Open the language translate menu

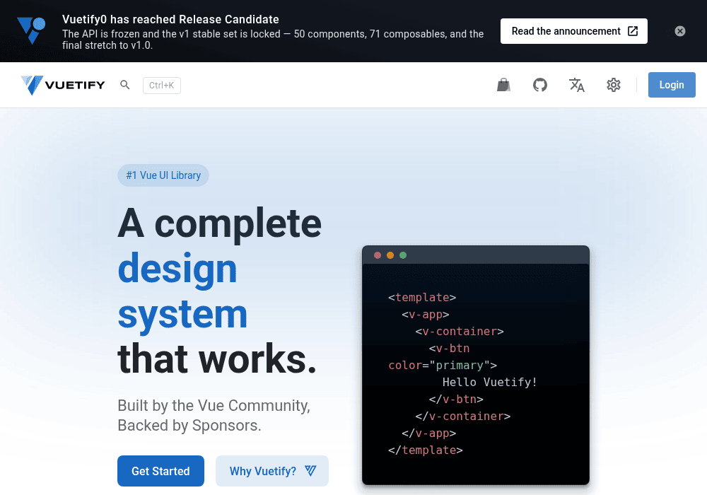click(577, 85)
